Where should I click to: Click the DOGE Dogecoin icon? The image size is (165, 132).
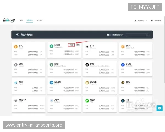[87, 82]
